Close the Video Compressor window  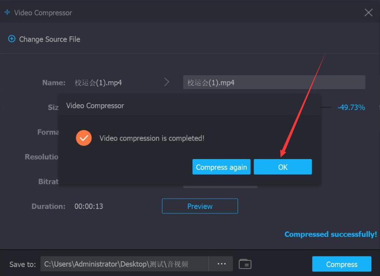(x=369, y=12)
